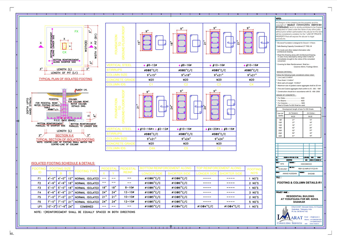Click 'WIDTH OF PIT (B1)' dimension label
337x237 pixels.
[x=96, y=46]
